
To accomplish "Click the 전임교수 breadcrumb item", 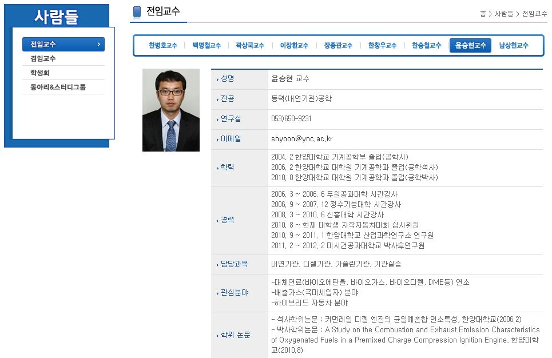I will coord(534,14).
